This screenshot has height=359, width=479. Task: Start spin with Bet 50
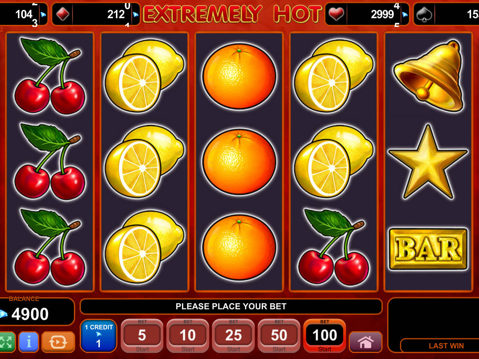point(279,336)
